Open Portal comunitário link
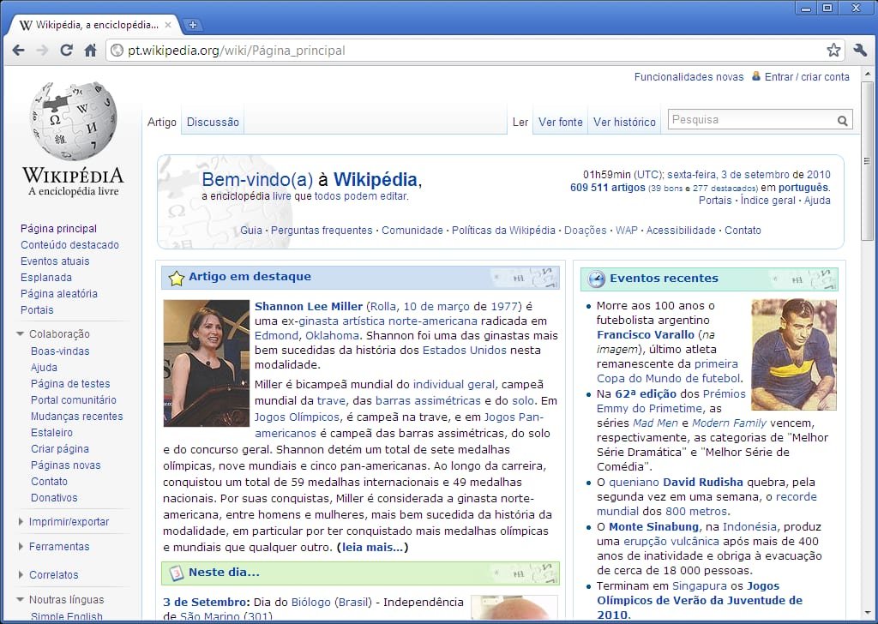The height and width of the screenshot is (624, 878). click(74, 399)
